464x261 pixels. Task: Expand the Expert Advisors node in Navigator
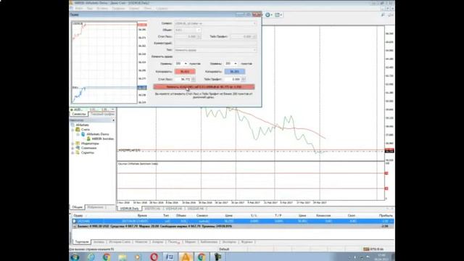(72, 148)
